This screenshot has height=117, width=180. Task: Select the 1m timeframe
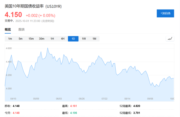click(x=10, y=39)
